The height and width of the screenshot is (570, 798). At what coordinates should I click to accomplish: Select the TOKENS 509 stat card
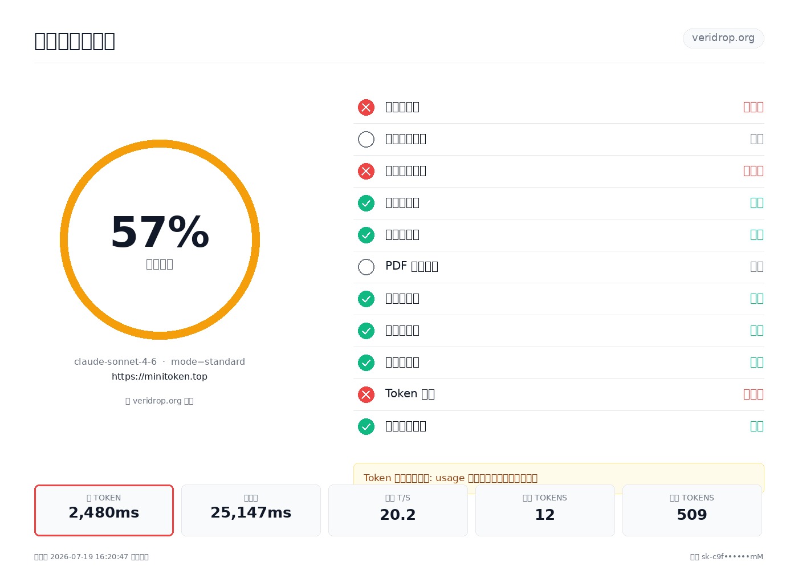pyautogui.click(x=692, y=510)
